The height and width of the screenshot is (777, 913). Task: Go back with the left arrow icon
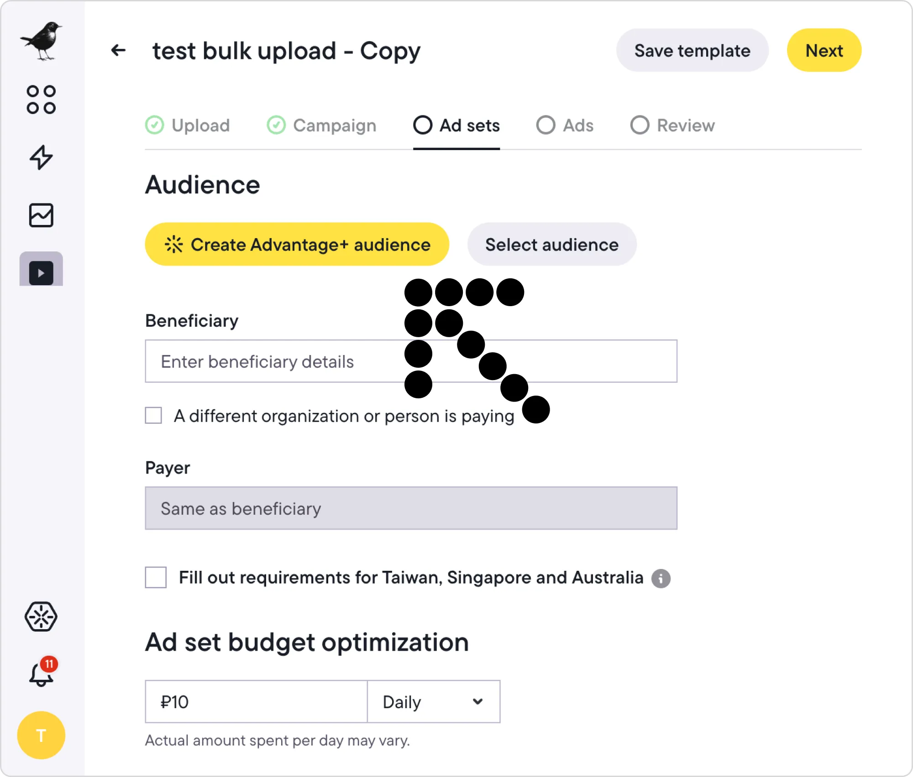tap(118, 50)
